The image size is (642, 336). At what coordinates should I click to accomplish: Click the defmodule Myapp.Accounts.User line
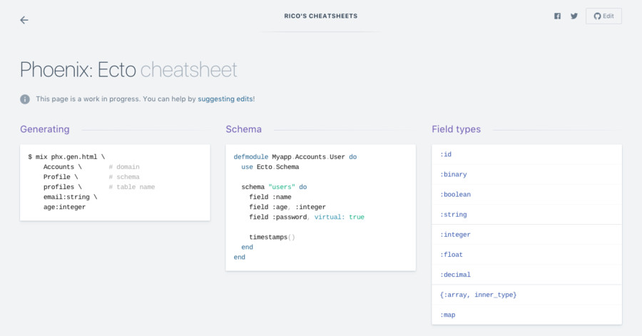(295, 156)
